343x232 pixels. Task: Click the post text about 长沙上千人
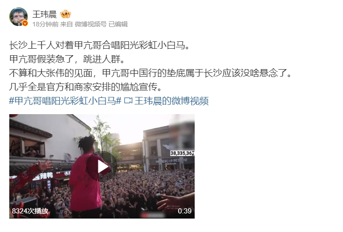point(99,45)
